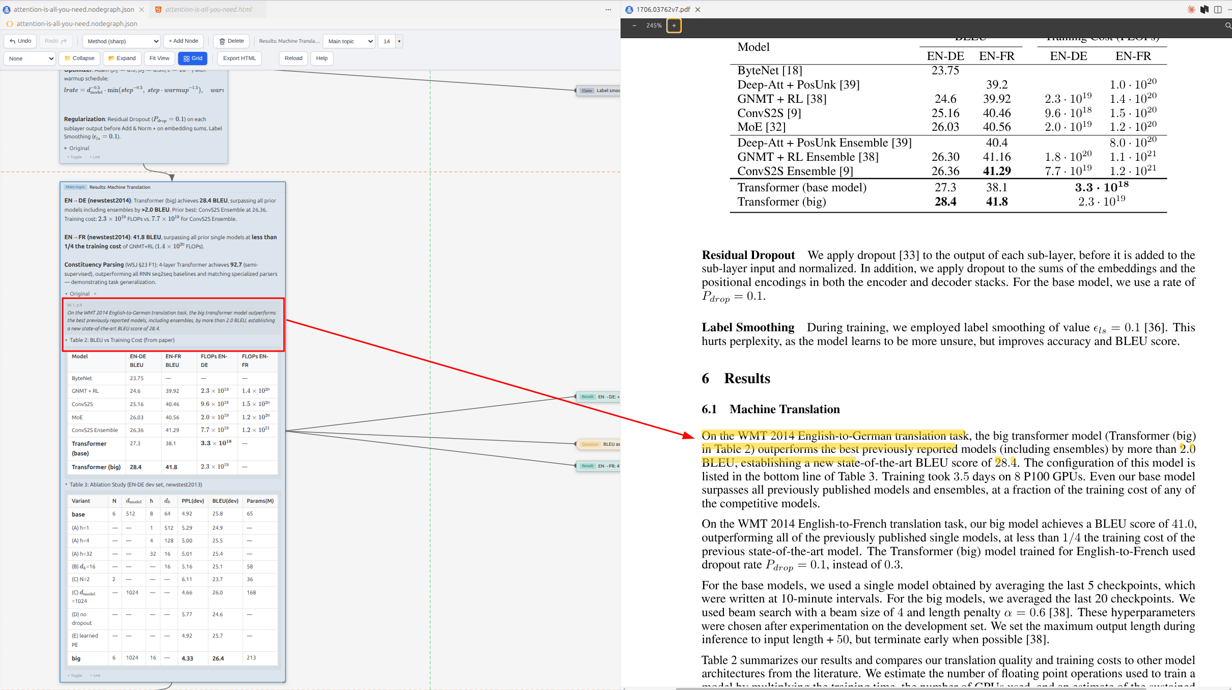Click the split editor icon
This screenshot has width=1232, height=690.
click(1218, 10)
